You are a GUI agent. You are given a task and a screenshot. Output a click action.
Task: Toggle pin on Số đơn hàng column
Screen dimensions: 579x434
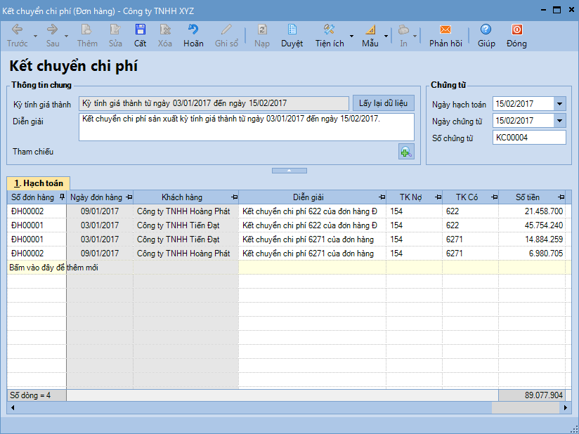pyautogui.click(x=62, y=197)
